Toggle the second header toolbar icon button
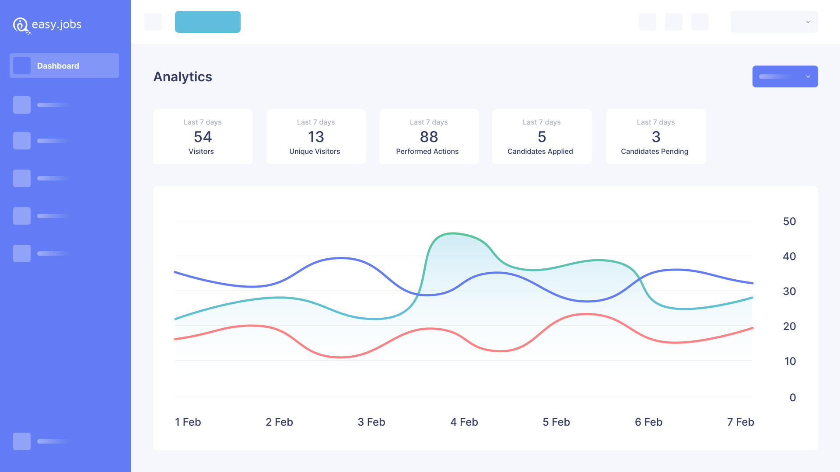The height and width of the screenshot is (472, 840). (674, 22)
